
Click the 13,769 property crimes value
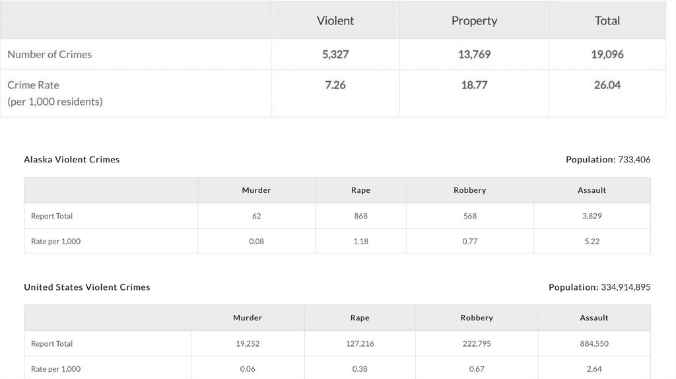point(474,54)
